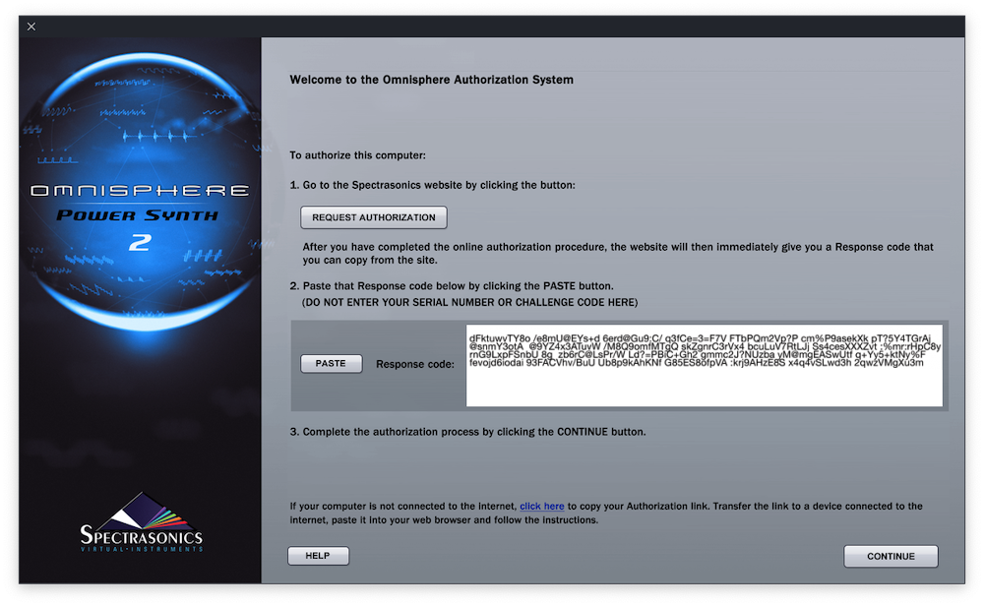Close the Omnisphere authorization window
The height and width of the screenshot is (606, 984).
click(x=31, y=27)
